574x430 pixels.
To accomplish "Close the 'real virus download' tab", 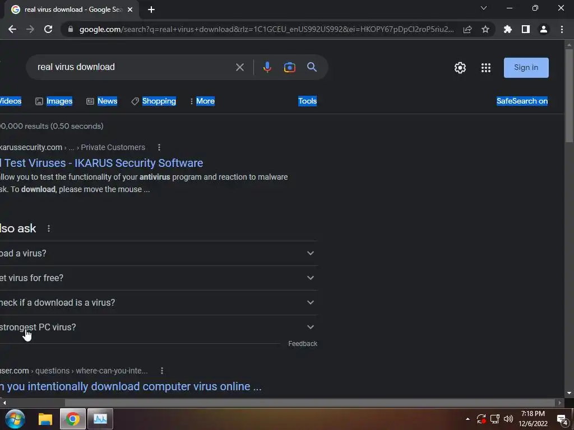I will 130,10.
